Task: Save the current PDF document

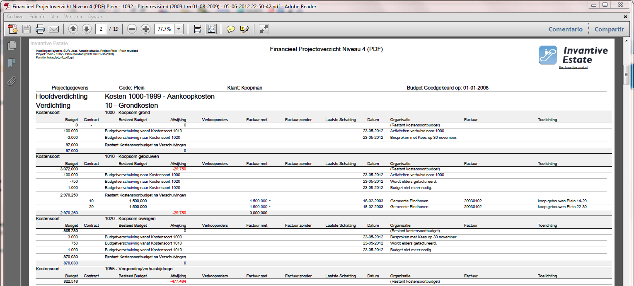Action: click(26, 29)
